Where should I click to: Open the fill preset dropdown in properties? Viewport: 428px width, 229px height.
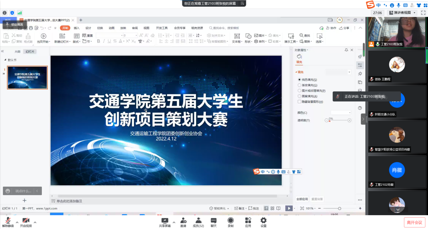point(338,72)
